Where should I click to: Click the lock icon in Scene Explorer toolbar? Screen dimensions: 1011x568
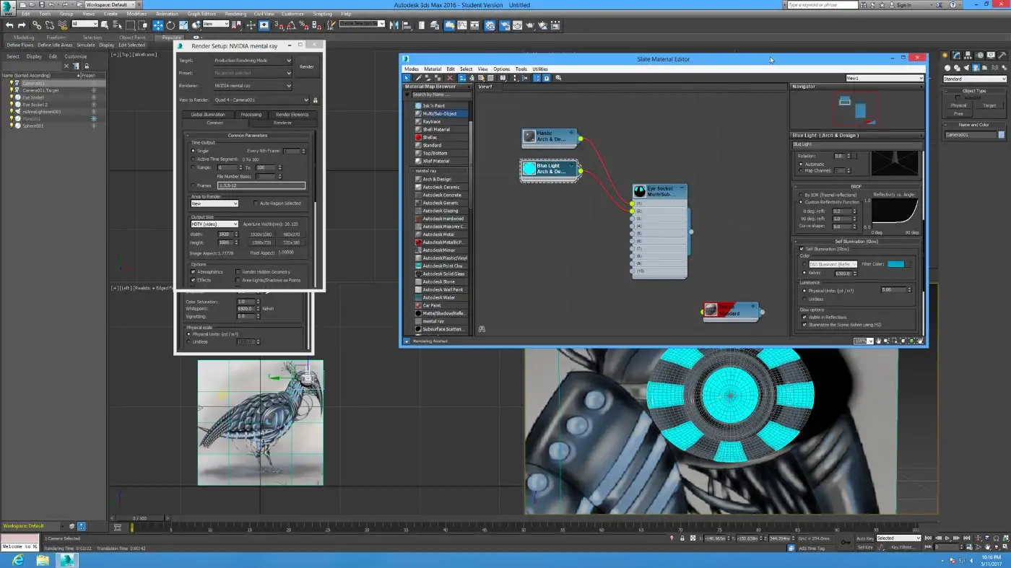tap(87, 66)
